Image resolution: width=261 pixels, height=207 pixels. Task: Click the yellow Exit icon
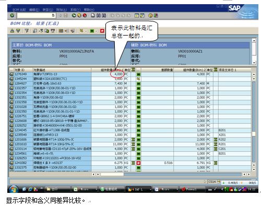(x=79, y=16)
